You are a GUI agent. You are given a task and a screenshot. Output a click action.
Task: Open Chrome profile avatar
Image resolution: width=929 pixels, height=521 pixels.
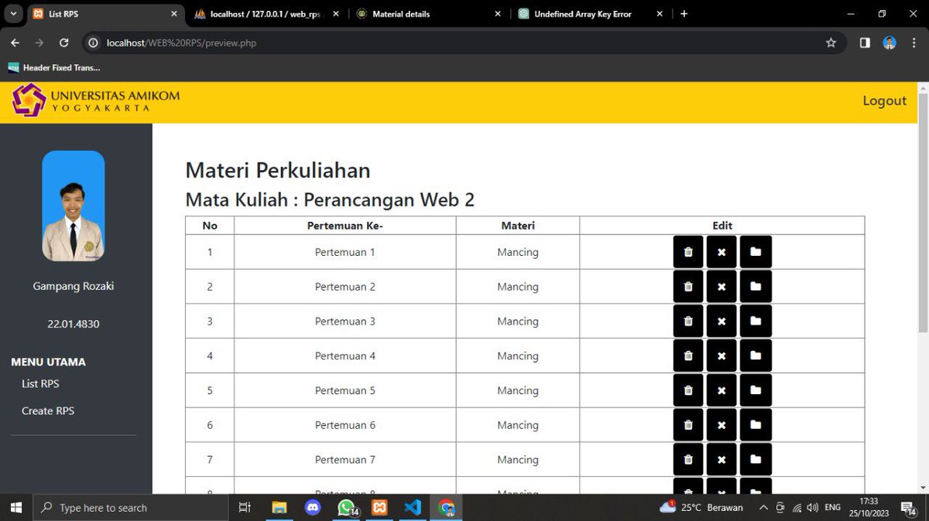pyautogui.click(x=890, y=43)
